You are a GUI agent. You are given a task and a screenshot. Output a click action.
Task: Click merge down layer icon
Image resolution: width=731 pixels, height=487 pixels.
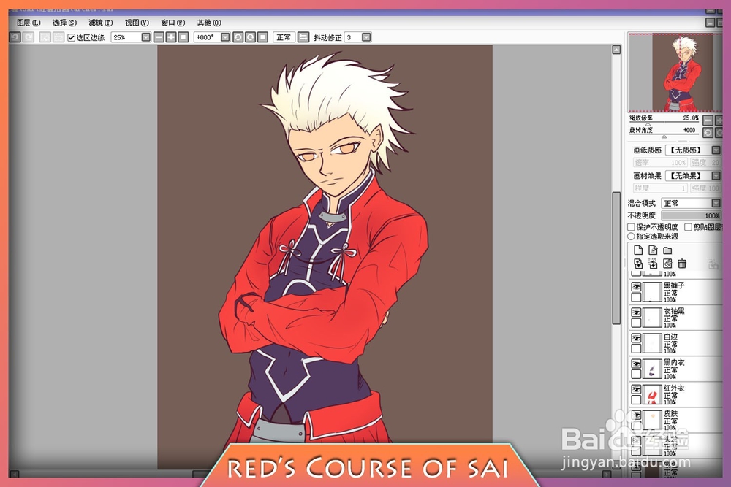coord(653,264)
